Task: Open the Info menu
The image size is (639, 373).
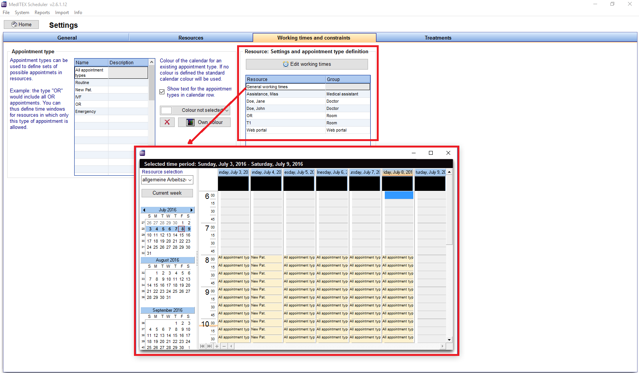Action: [78, 13]
